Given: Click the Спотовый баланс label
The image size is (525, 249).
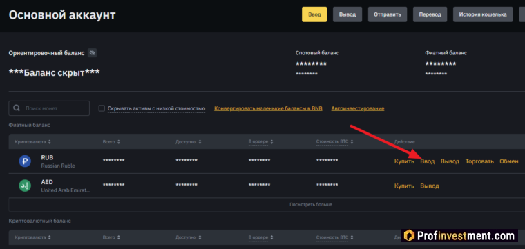Looking at the screenshot, I should (x=317, y=53).
